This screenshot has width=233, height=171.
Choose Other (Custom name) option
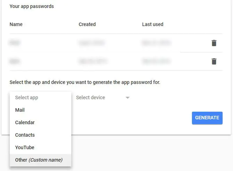(x=39, y=160)
